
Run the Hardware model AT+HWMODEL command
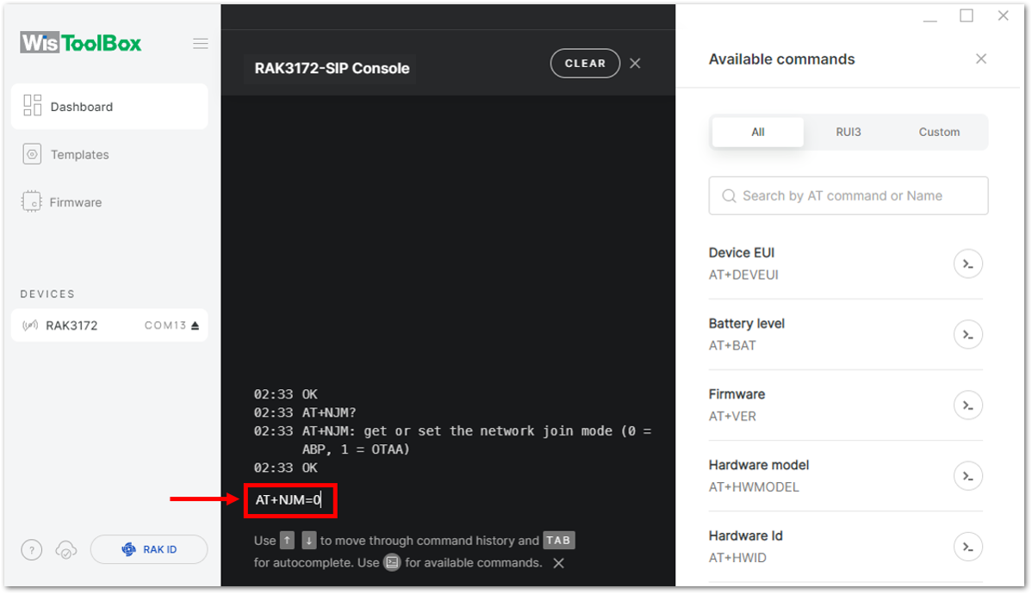coord(968,476)
